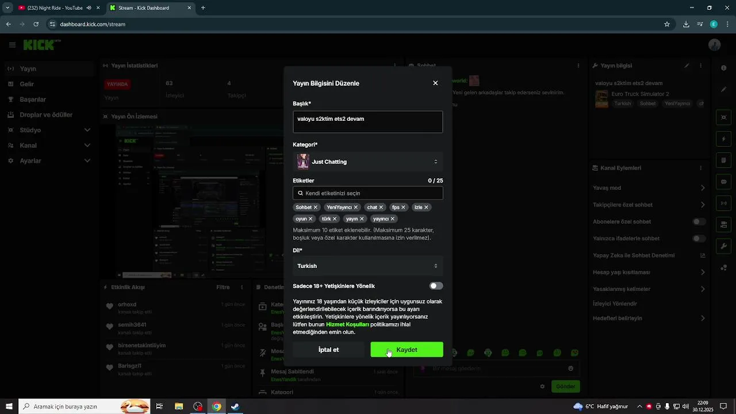Open the Kategori dropdown showing Just Chatting
The width and height of the screenshot is (736, 414).
368,162
